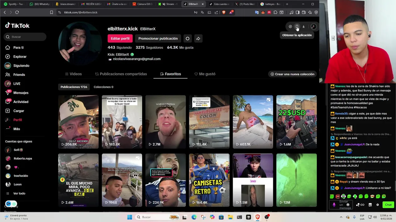Open 22$USD video thumbnail
This screenshot has height=222, width=396.
pos(296,122)
